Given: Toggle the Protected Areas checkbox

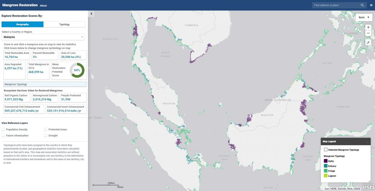Looking at the screenshot, I should pyautogui.click(x=46, y=130).
